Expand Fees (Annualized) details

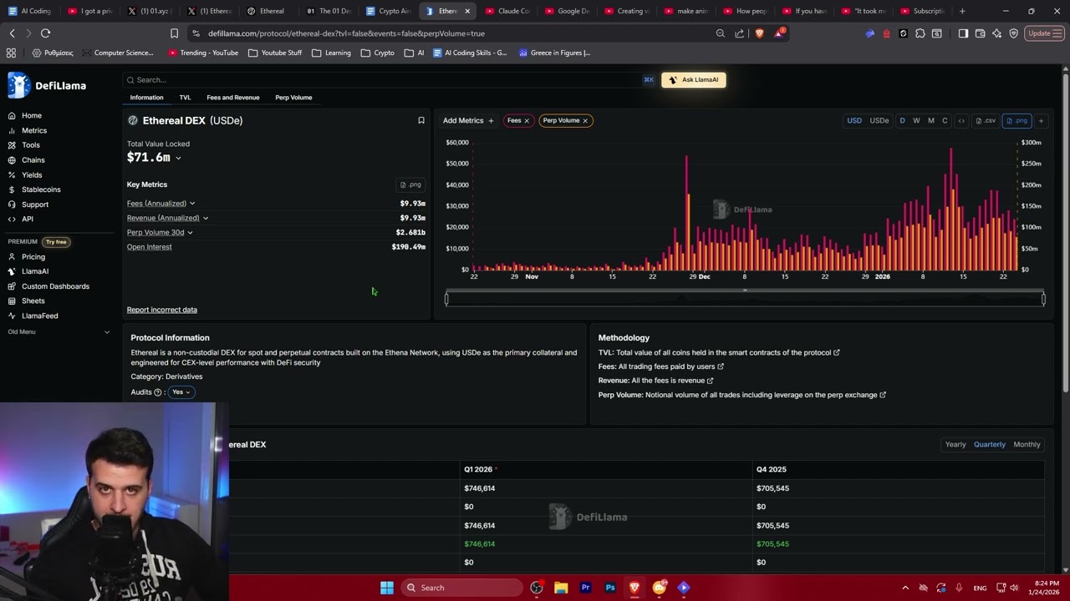click(191, 203)
